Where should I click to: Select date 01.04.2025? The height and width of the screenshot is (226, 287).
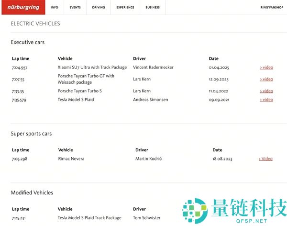219,68
